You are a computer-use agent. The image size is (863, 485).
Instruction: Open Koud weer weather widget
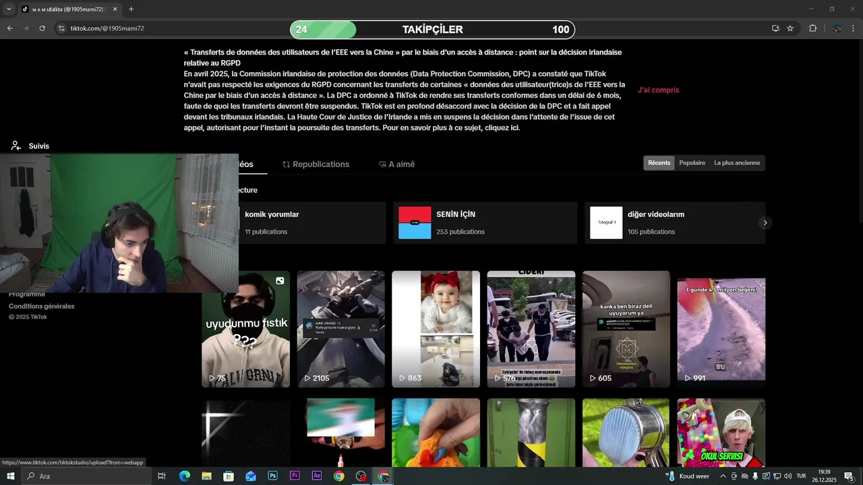pos(688,476)
